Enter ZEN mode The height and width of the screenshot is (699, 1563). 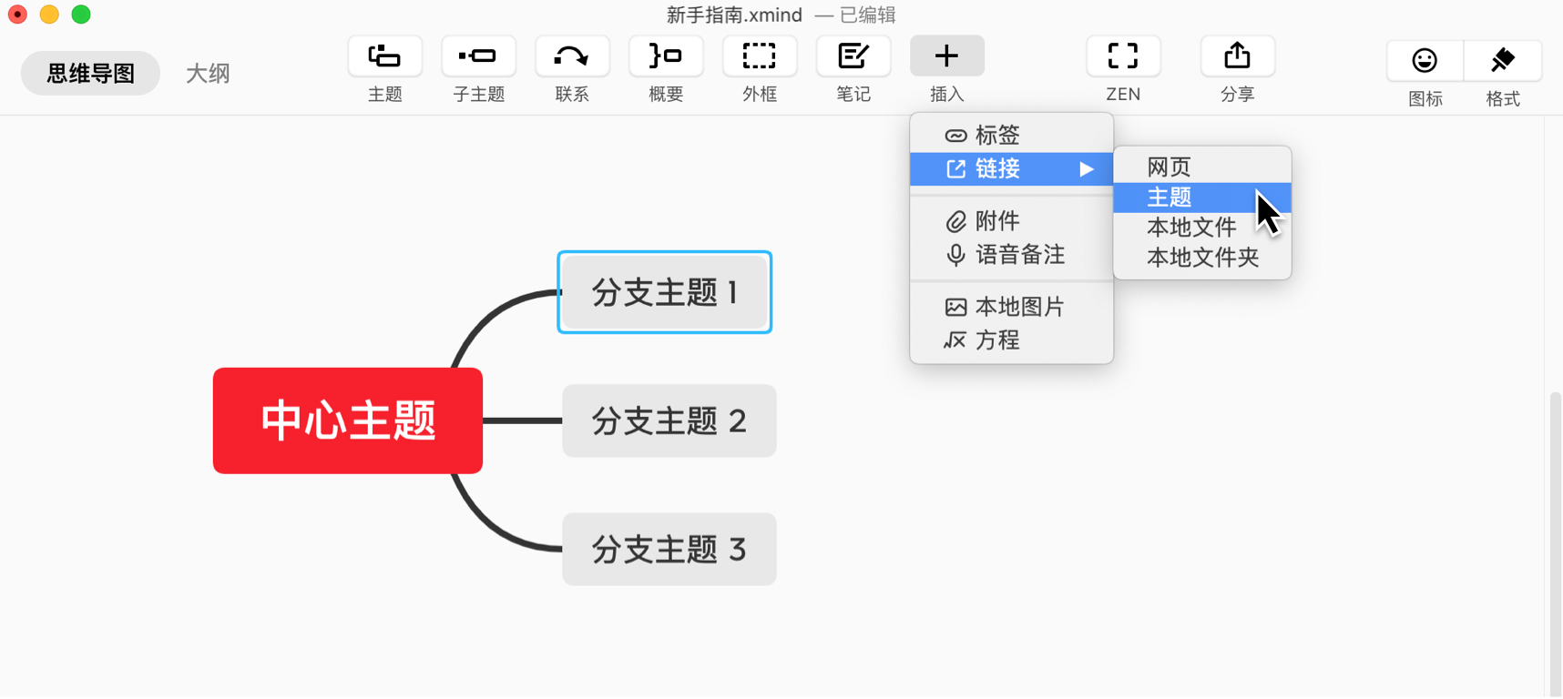tap(1123, 57)
